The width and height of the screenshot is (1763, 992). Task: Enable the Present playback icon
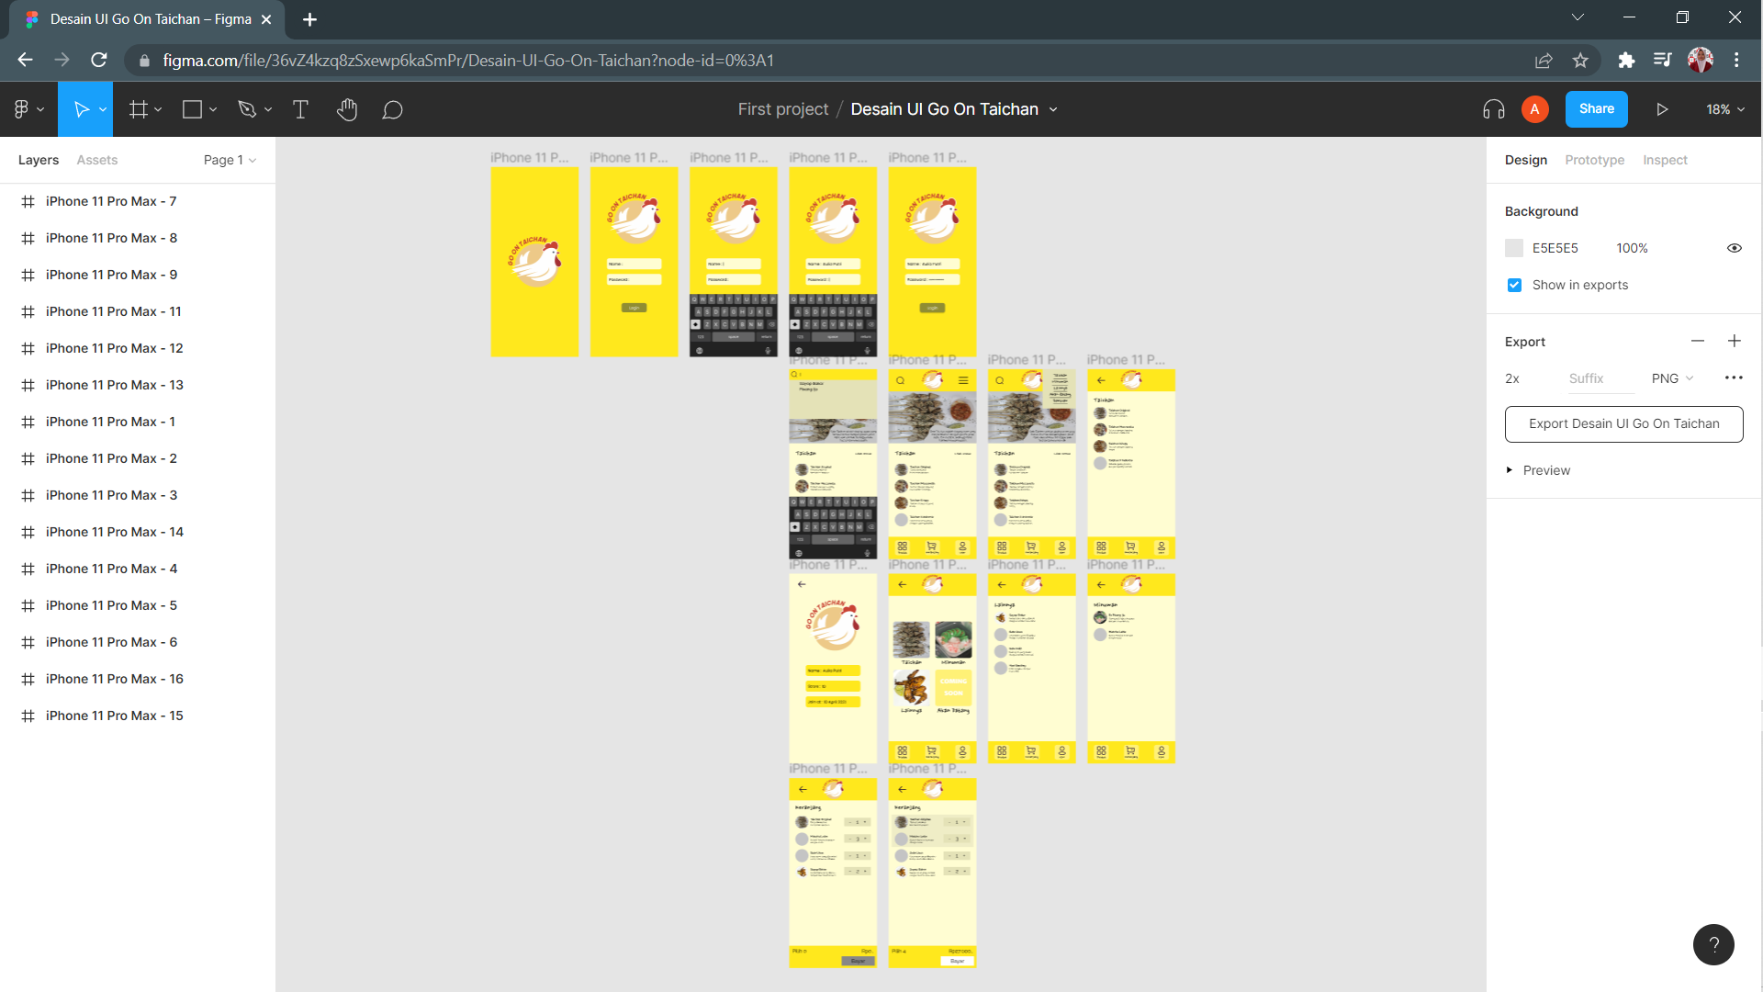pyautogui.click(x=1662, y=109)
